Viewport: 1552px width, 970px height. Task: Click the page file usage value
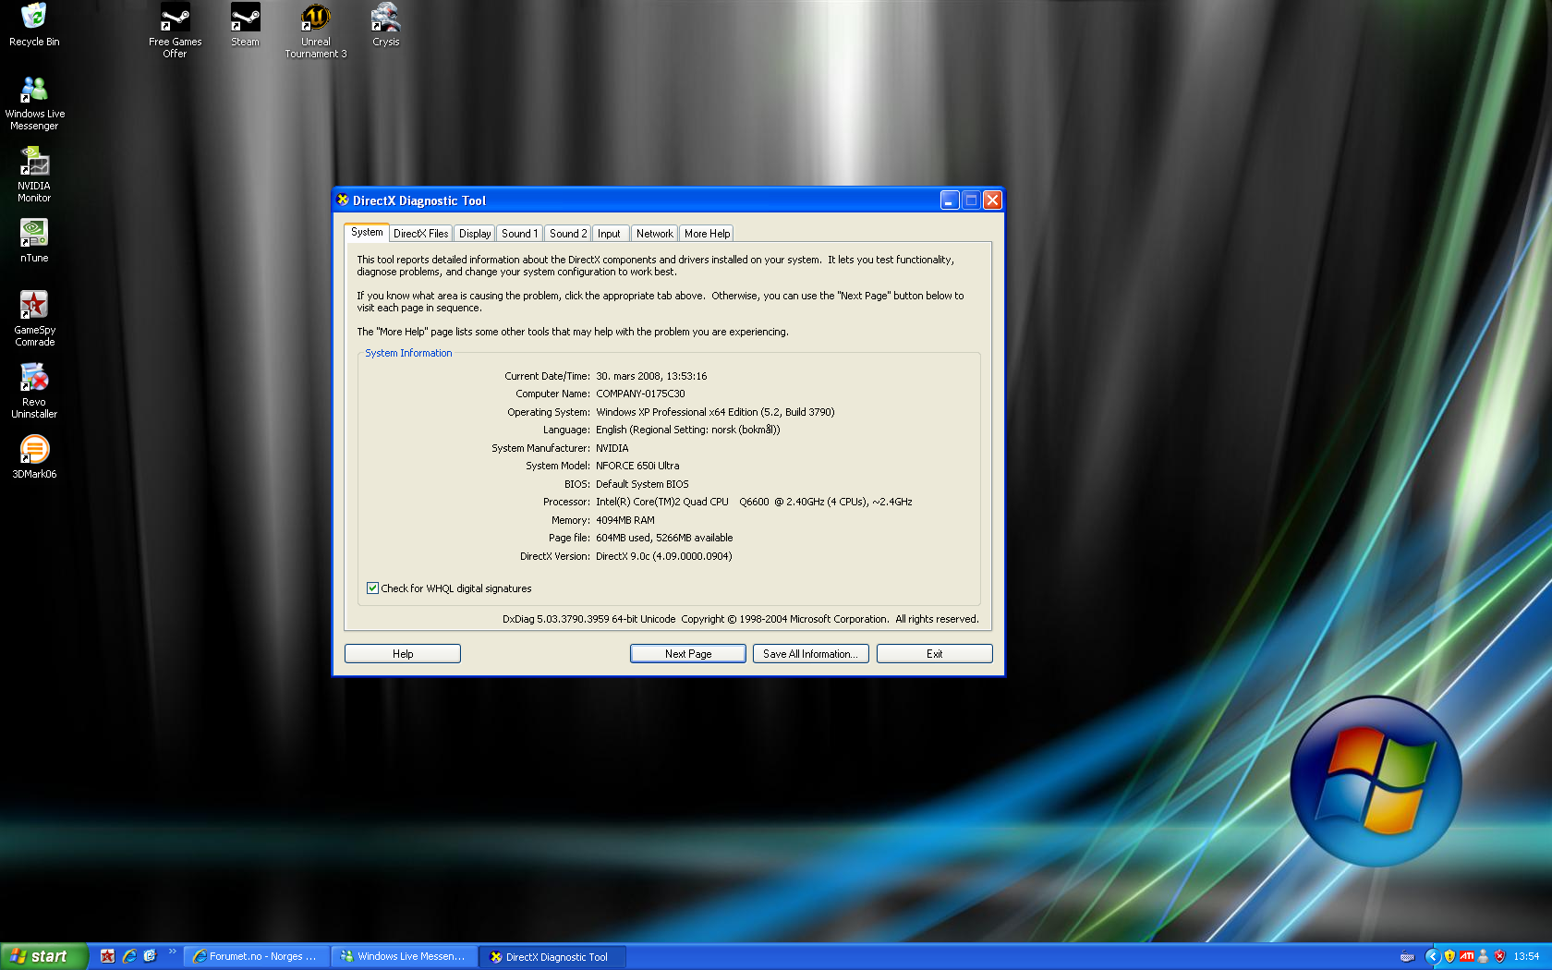coord(664,538)
